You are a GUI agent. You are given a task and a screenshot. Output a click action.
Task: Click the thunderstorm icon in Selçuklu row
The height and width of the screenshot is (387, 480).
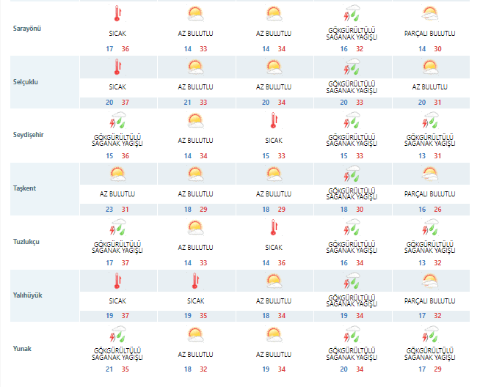click(352, 67)
